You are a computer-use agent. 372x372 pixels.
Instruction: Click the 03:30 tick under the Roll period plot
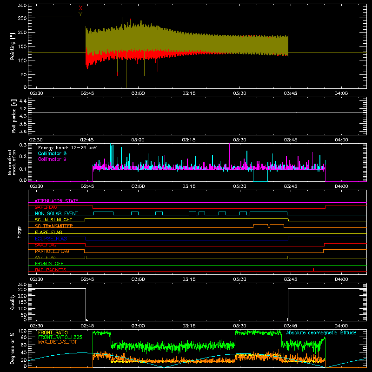[239, 140]
